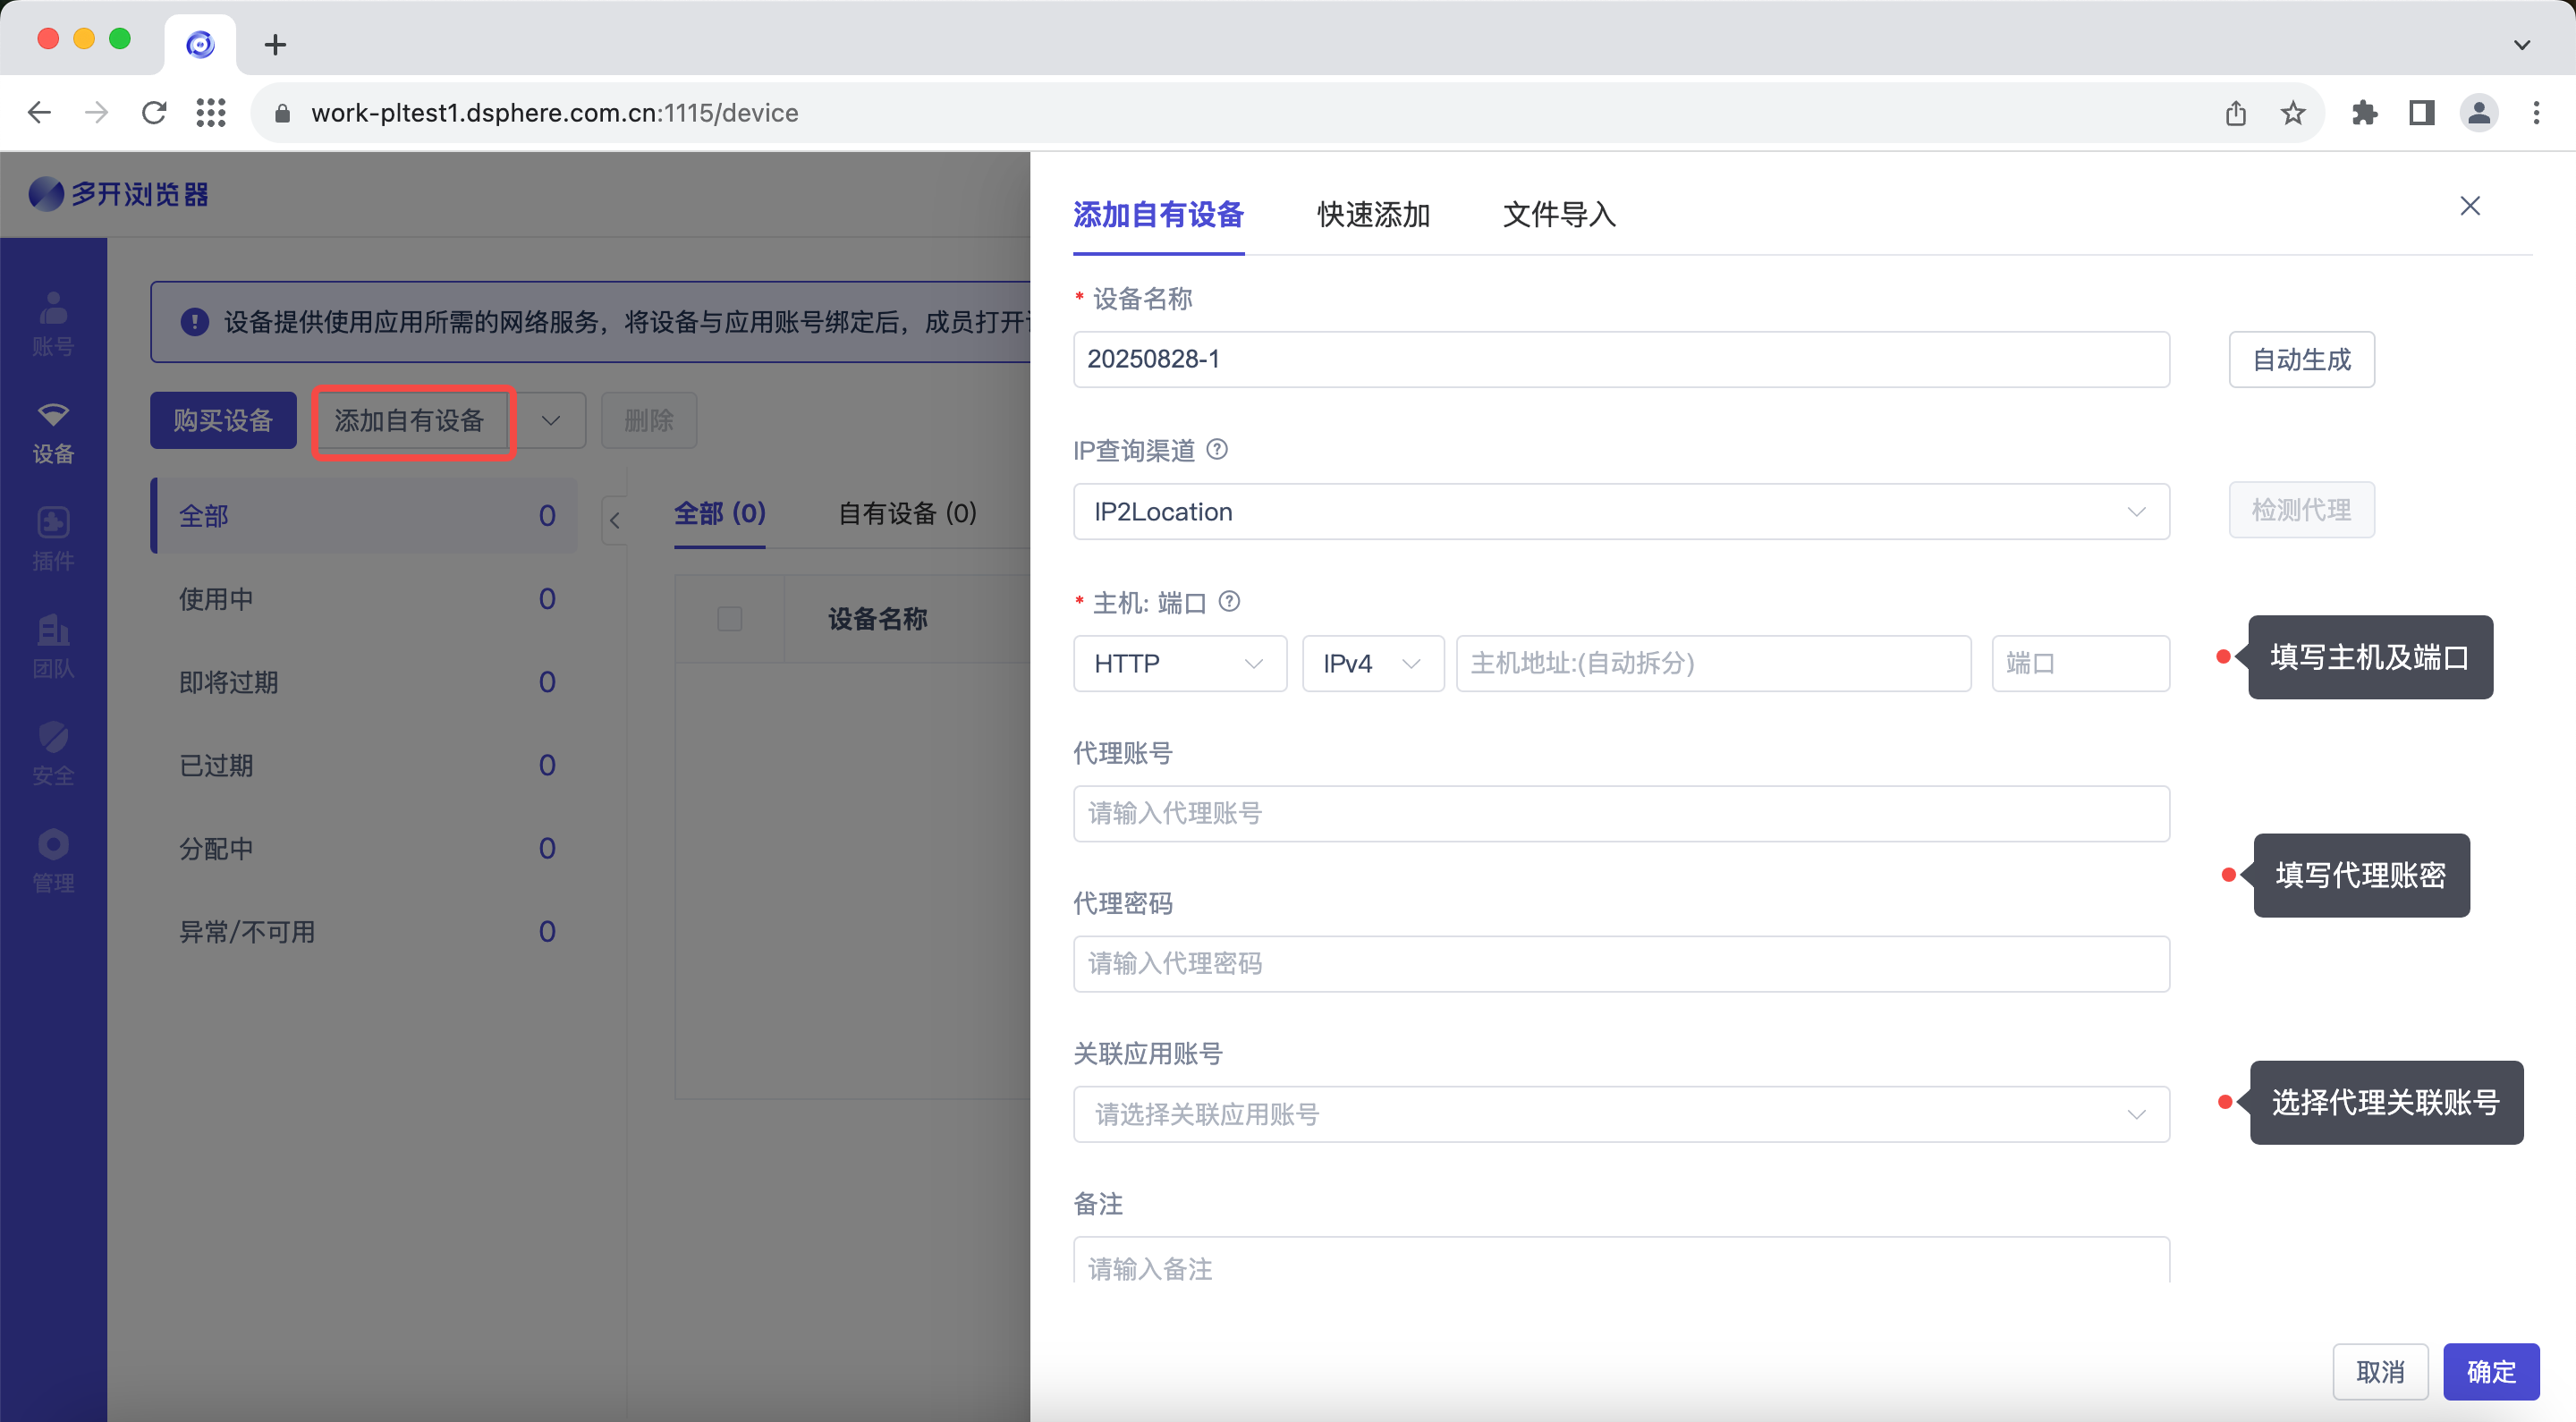Switch to the 文件导入 tab
The width and height of the screenshot is (2576, 1422).
coord(1559,214)
